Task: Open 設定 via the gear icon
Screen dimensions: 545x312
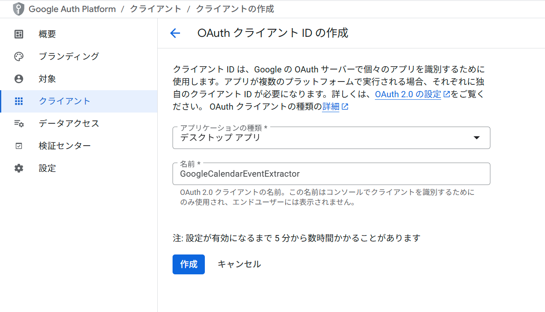Action: (19, 168)
